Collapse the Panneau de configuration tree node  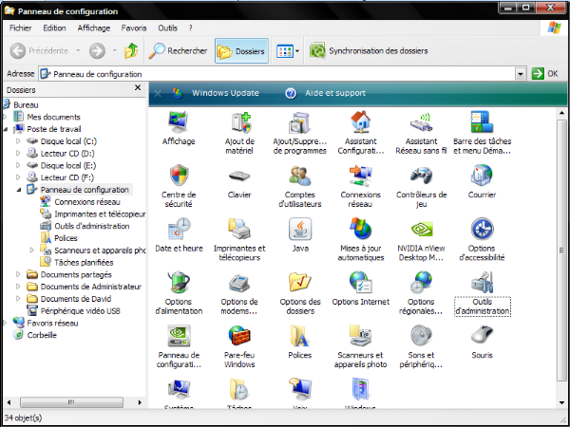click(x=18, y=190)
